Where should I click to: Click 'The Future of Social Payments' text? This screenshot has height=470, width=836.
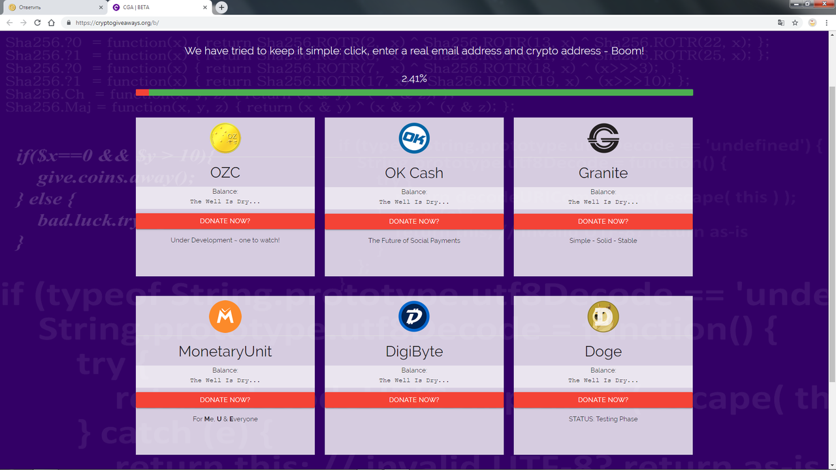414,240
